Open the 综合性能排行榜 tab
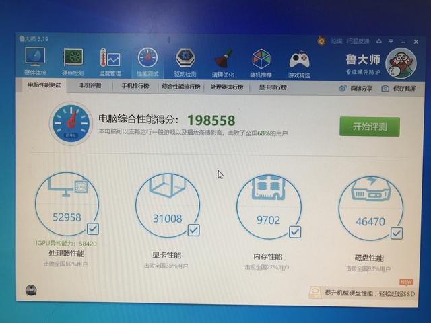The width and height of the screenshot is (431, 323). point(181,87)
